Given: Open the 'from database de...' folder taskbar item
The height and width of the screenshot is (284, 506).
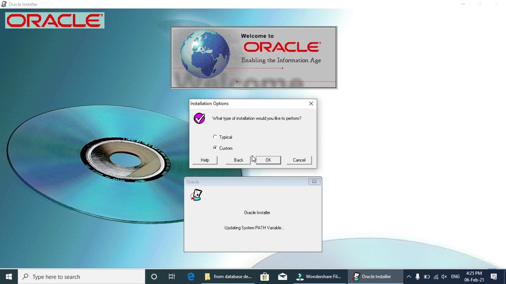Looking at the screenshot, I should point(228,277).
